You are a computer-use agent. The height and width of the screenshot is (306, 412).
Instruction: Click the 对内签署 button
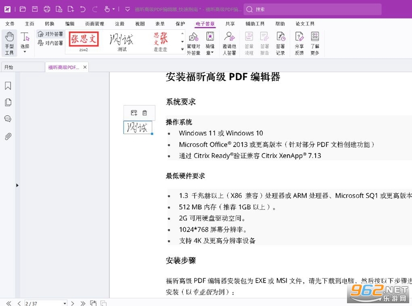[x=51, y=43]
